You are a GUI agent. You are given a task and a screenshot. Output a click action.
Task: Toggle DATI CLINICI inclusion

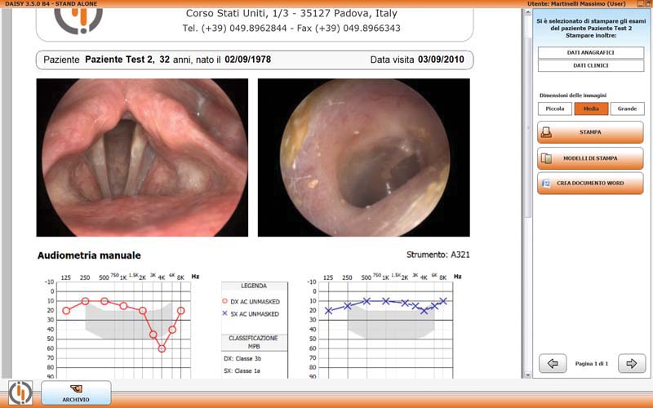(590, 64)
